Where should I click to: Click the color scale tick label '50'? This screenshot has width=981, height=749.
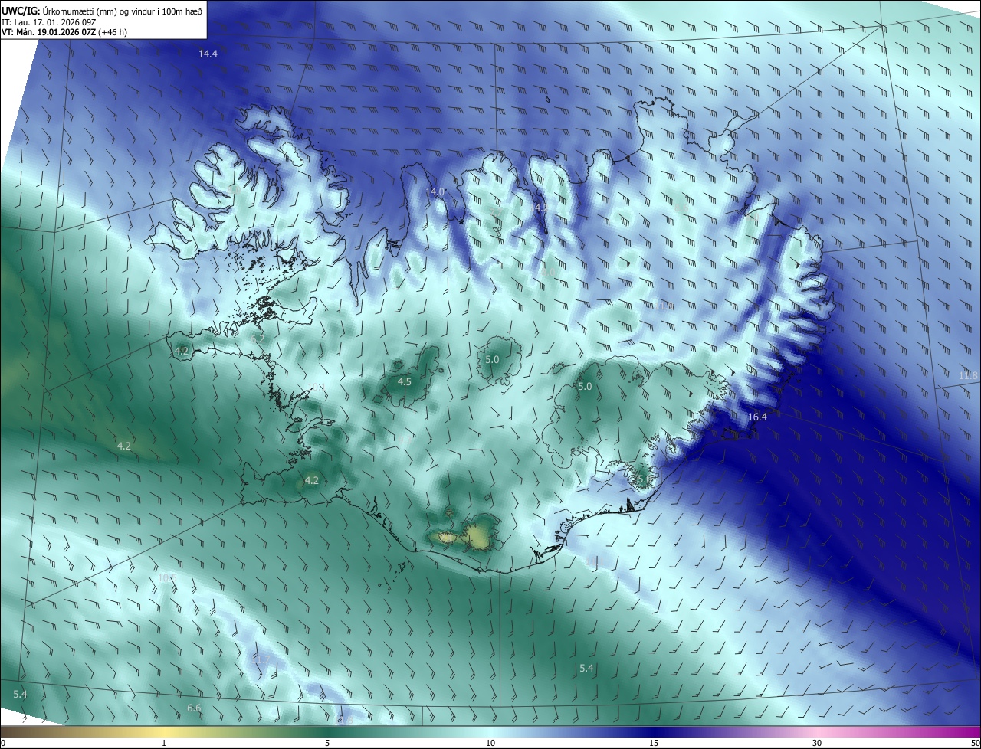point(975,743)
